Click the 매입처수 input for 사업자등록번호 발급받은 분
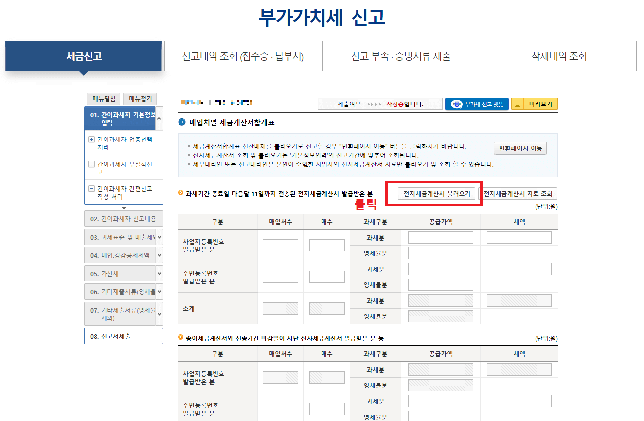This screenshot has height=421, width=644. coord(280,245)
